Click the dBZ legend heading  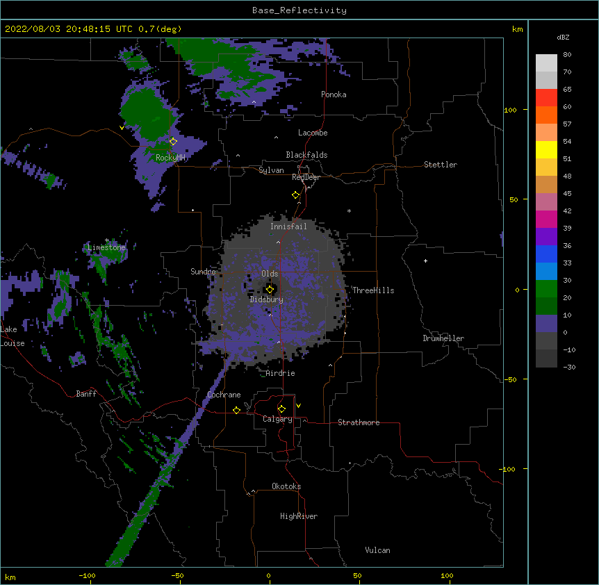click(x=563, y=37)
